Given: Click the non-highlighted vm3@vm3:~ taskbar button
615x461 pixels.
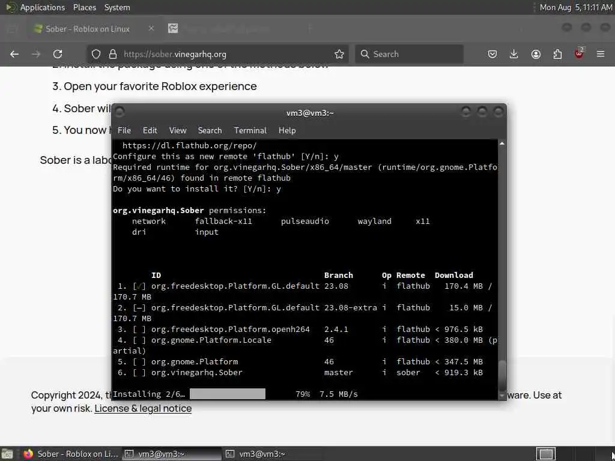Looking at the screenshot, I should (273, 454).
